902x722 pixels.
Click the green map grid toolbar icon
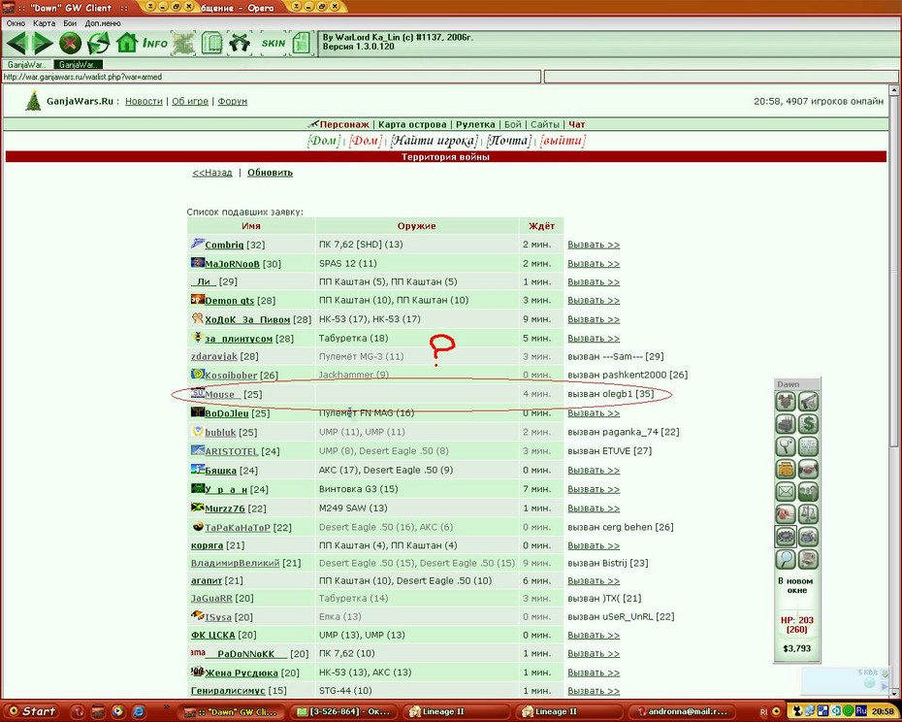183,43
